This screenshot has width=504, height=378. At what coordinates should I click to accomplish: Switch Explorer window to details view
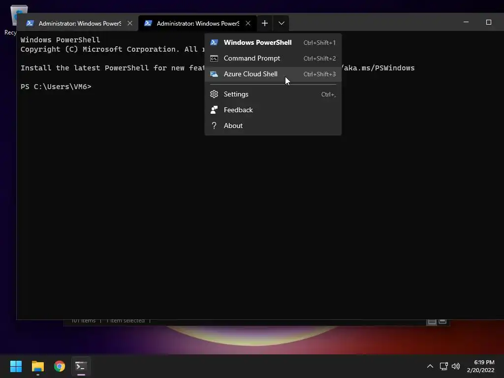(x=432, y=322)
